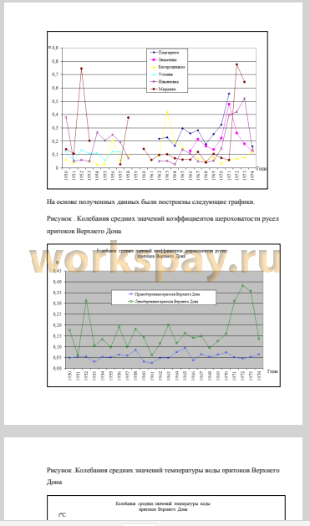Click the caption about коэффициентов шероховатости русел
The height and width of the screenshot is (526, 310).
(x=163, y=225)
